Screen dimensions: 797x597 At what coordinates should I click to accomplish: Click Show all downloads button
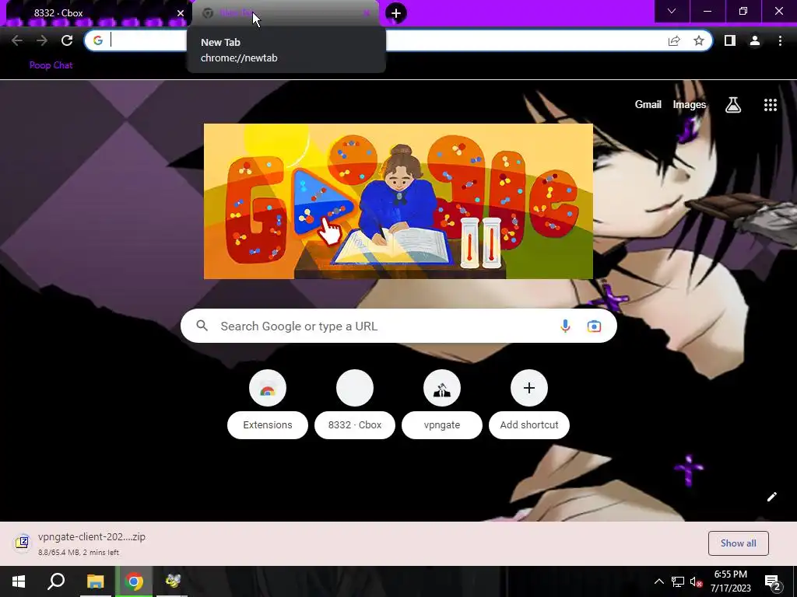pyautogui.click(x=738, y=543)
